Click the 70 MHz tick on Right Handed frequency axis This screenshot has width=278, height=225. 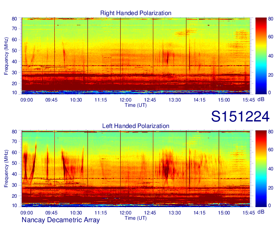pyautogui.click(x=14, y=29)
